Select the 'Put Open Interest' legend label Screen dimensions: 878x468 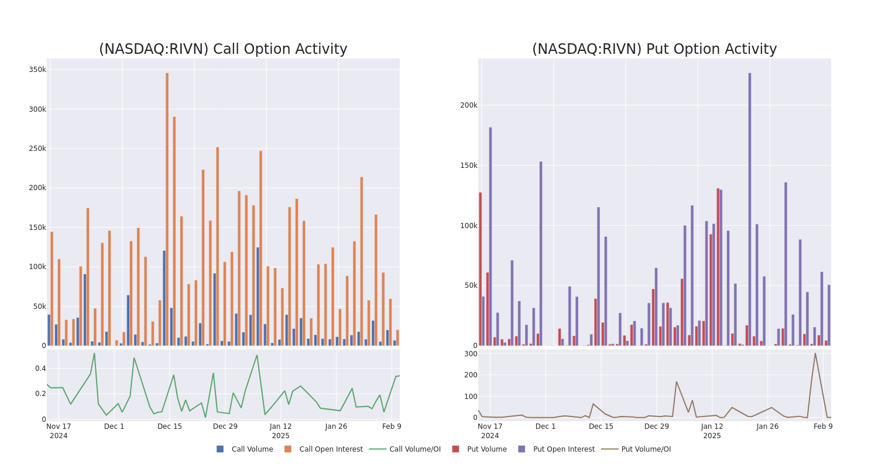pos(564,449)
